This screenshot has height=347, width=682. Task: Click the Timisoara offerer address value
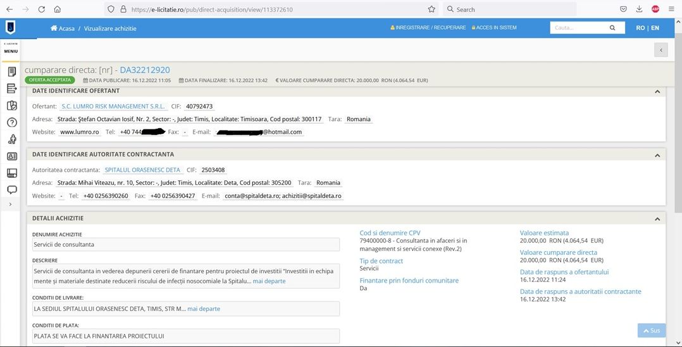(x=190, y=119)
